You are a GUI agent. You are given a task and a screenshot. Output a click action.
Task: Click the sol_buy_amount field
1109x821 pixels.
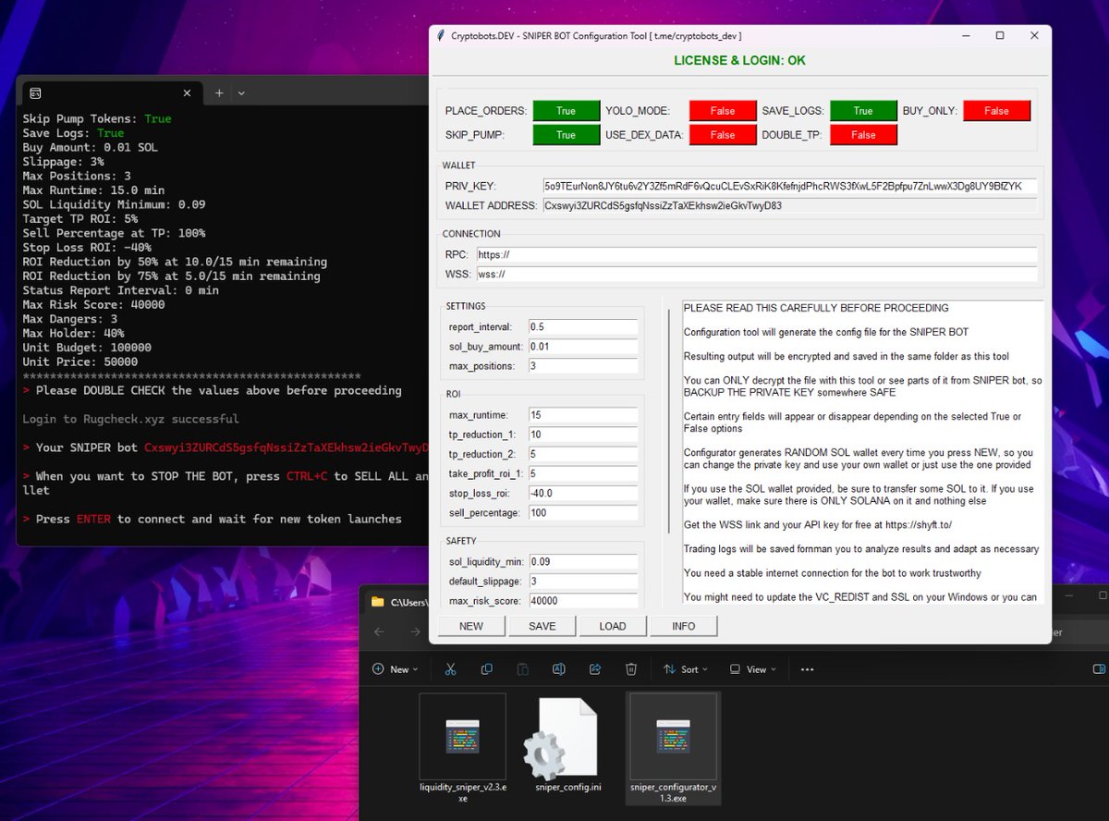tap(583, 346)
